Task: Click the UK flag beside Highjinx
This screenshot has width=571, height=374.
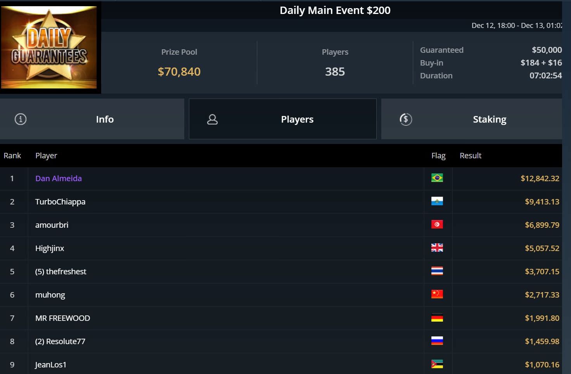Action: click(437, 248)
